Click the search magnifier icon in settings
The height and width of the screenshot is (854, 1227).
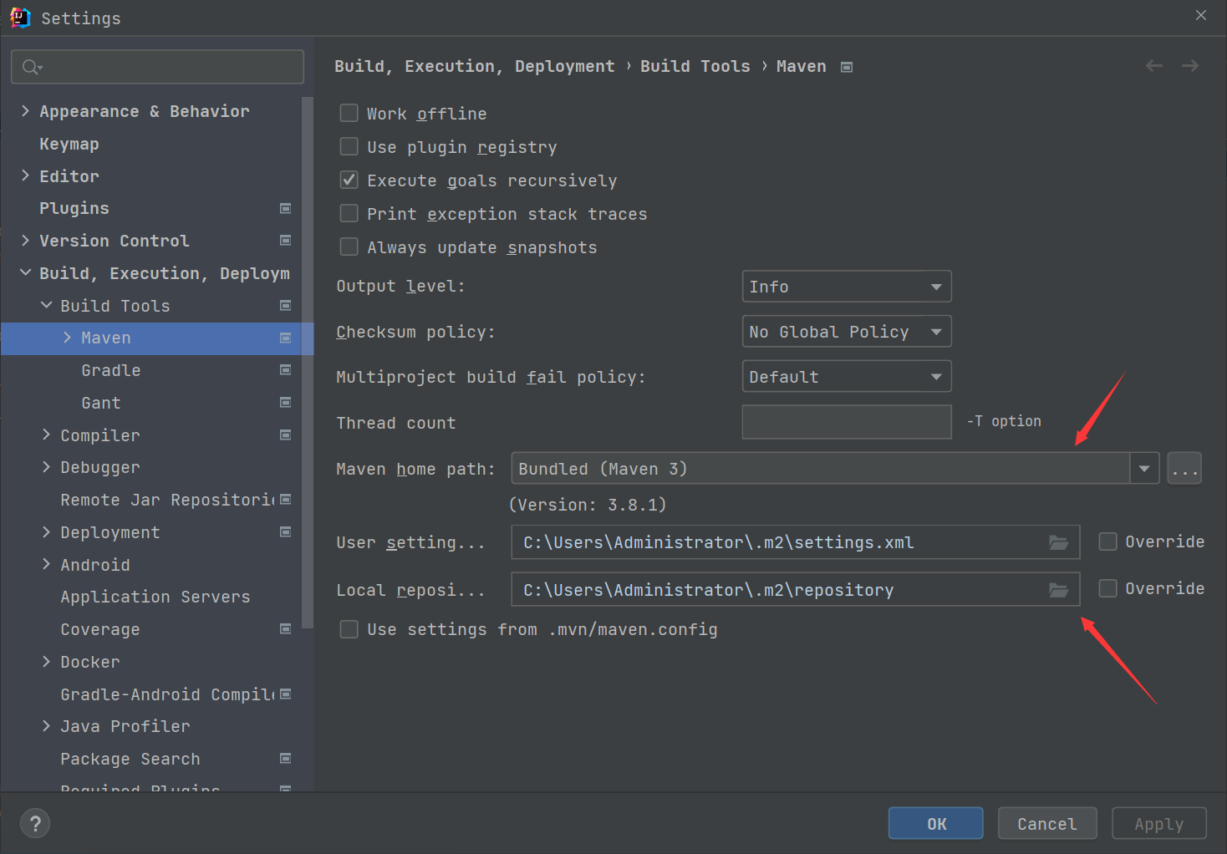pyautogui.click(x=32, y=67)
